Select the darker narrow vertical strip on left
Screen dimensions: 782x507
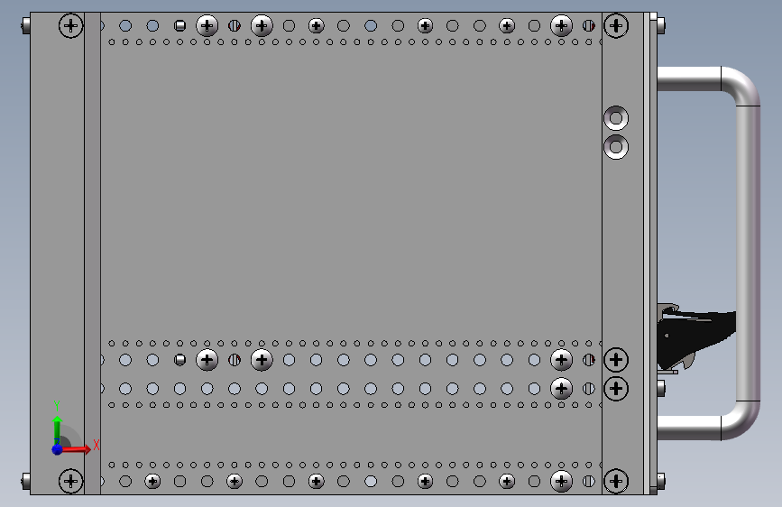pyautogui.click(x=92, y=253)
